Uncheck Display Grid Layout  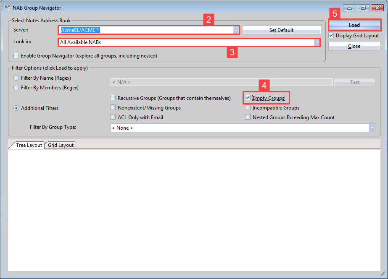point(330,35)
